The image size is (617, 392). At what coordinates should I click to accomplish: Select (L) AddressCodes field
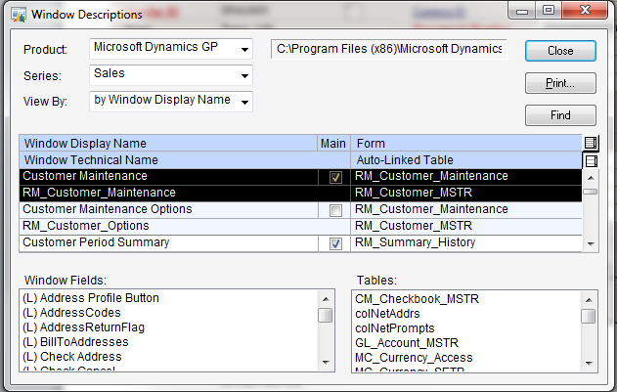click(x=71, y=313)
